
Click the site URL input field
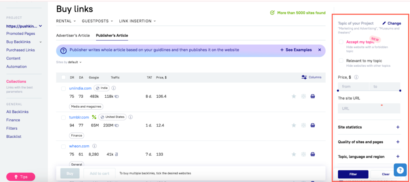tap(369, 108)
